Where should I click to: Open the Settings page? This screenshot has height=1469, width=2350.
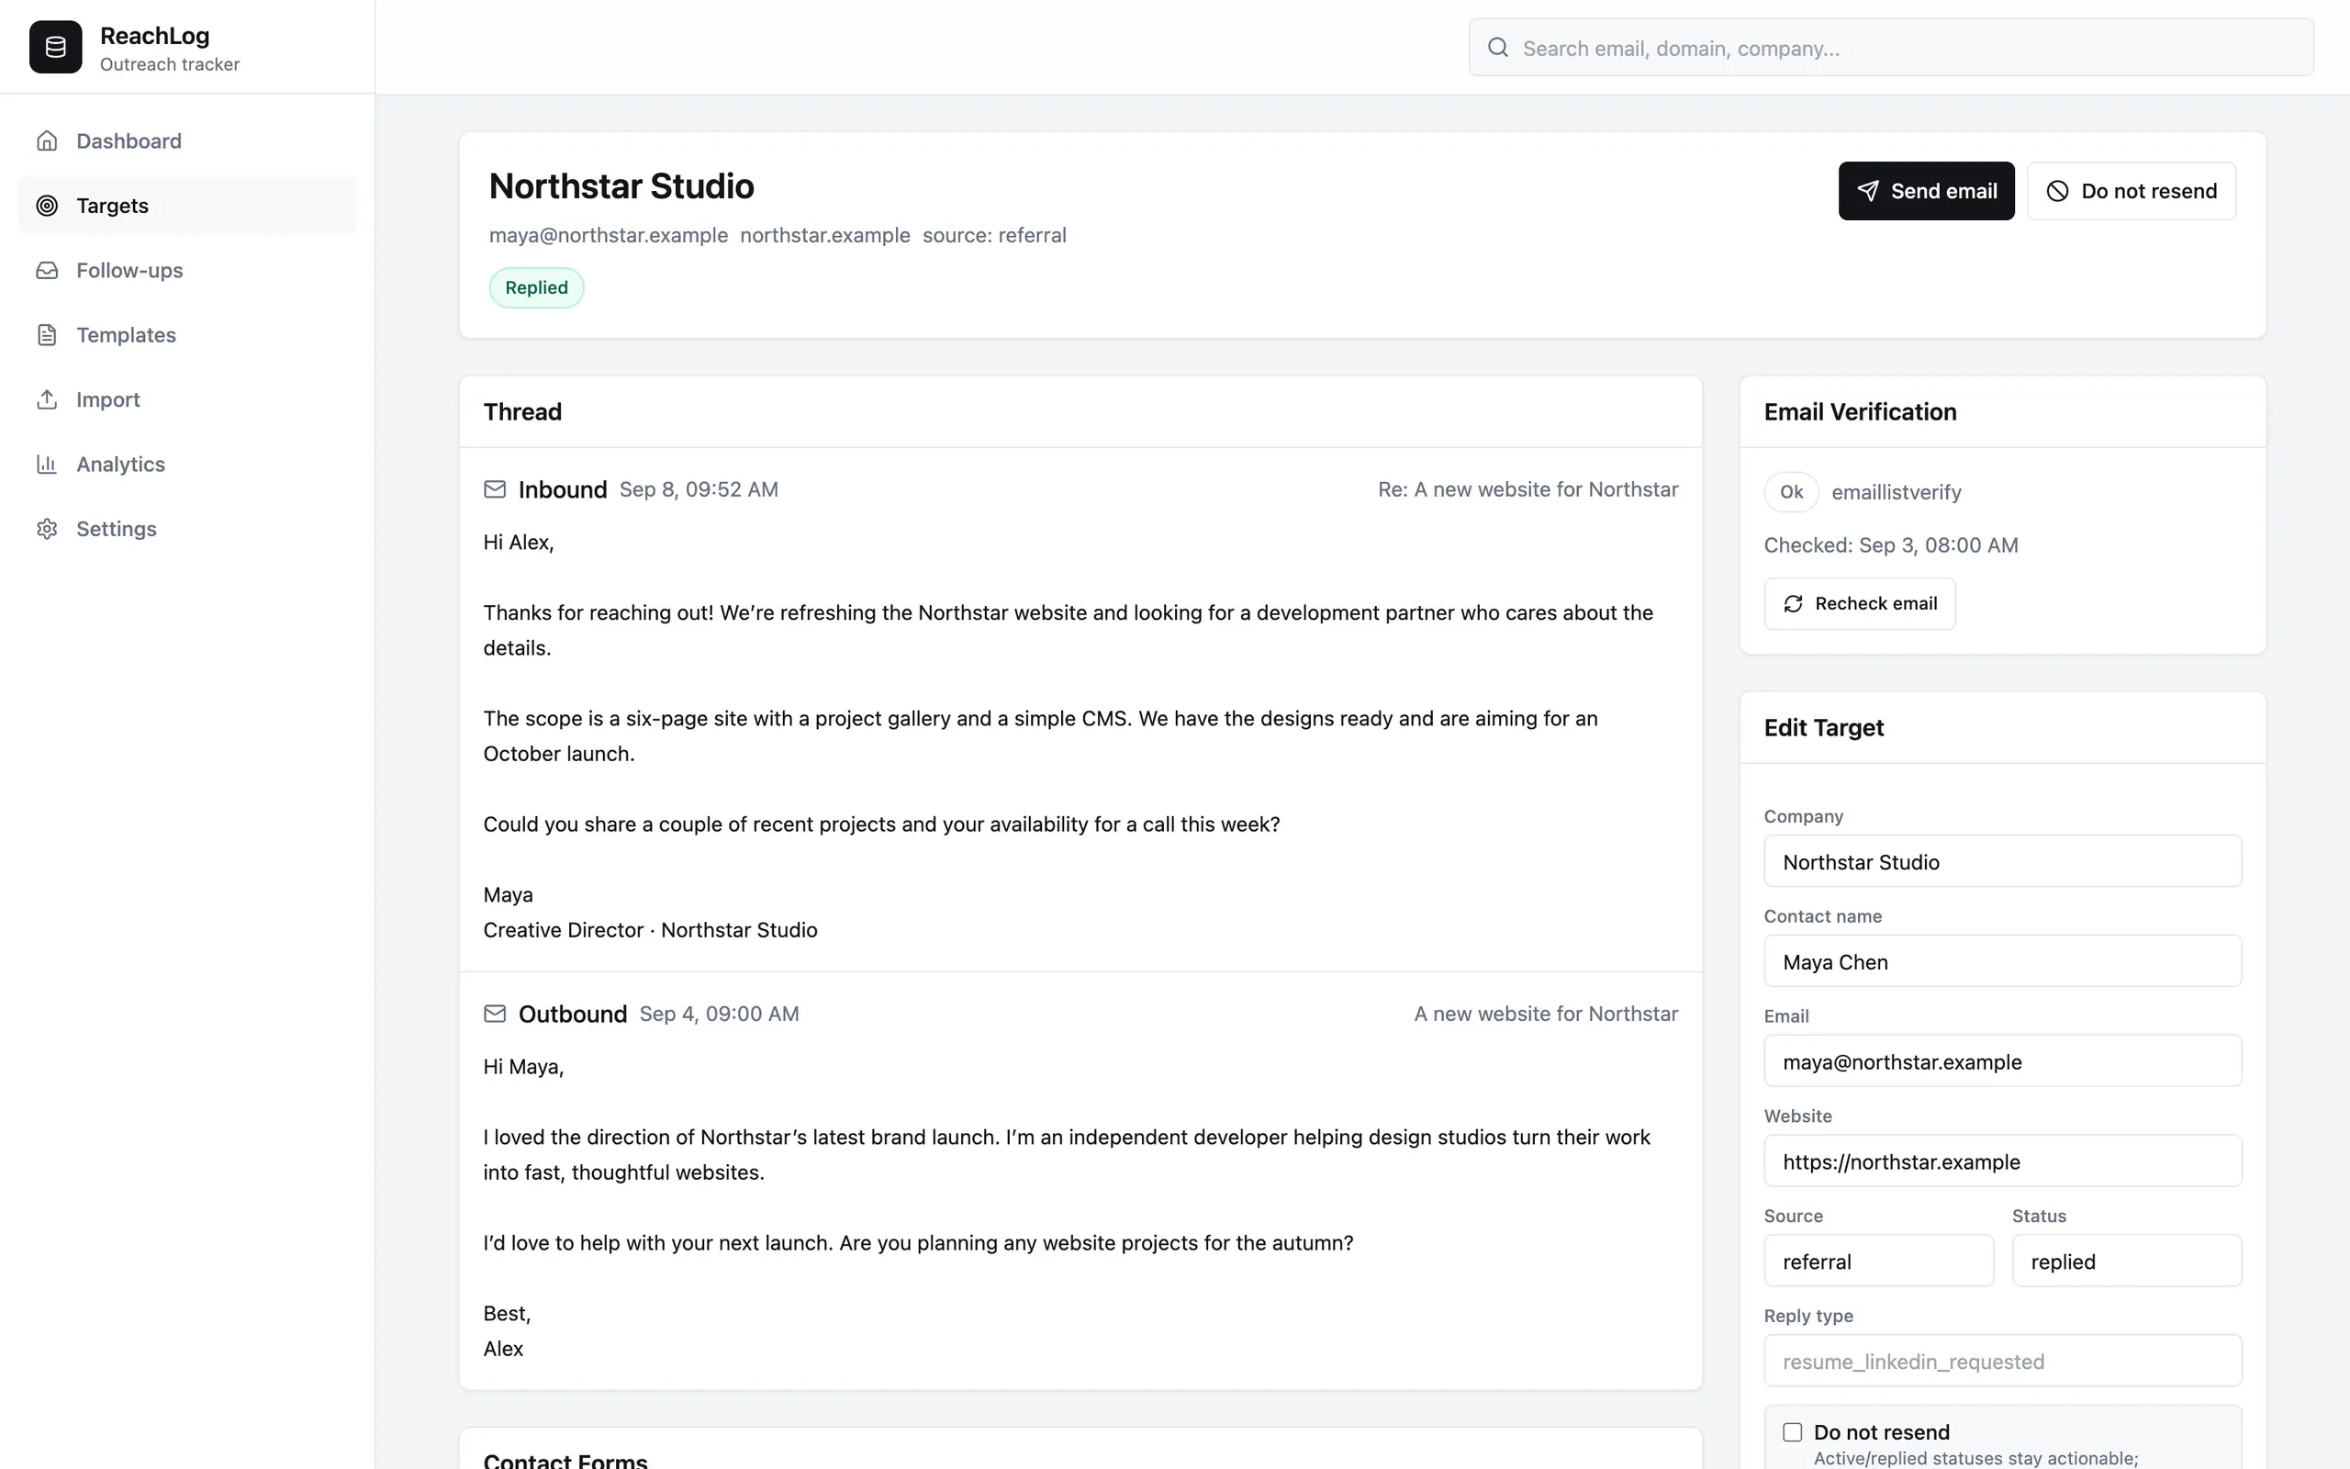point(187,529)
